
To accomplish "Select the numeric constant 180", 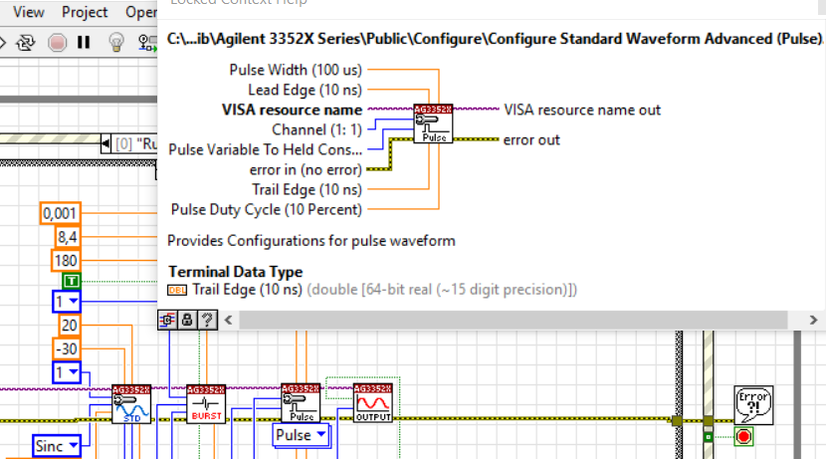I will [66, 260].
